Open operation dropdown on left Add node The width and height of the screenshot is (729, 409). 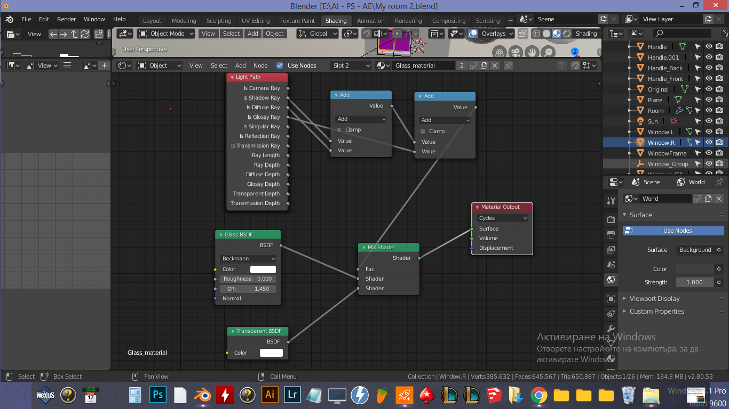click(361, 119)
